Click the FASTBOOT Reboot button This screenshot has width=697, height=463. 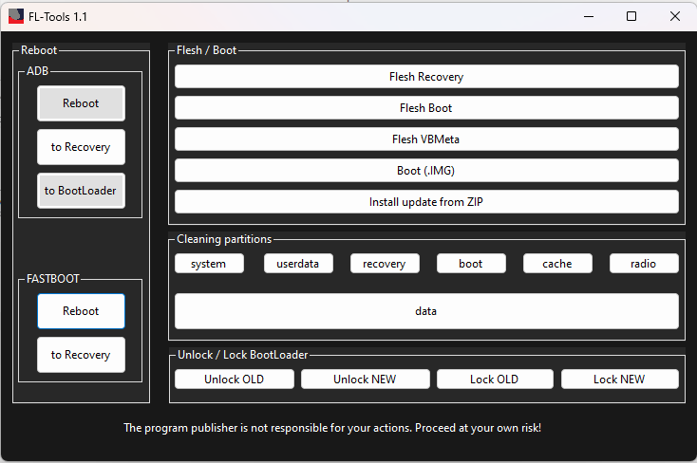[81, 311]
